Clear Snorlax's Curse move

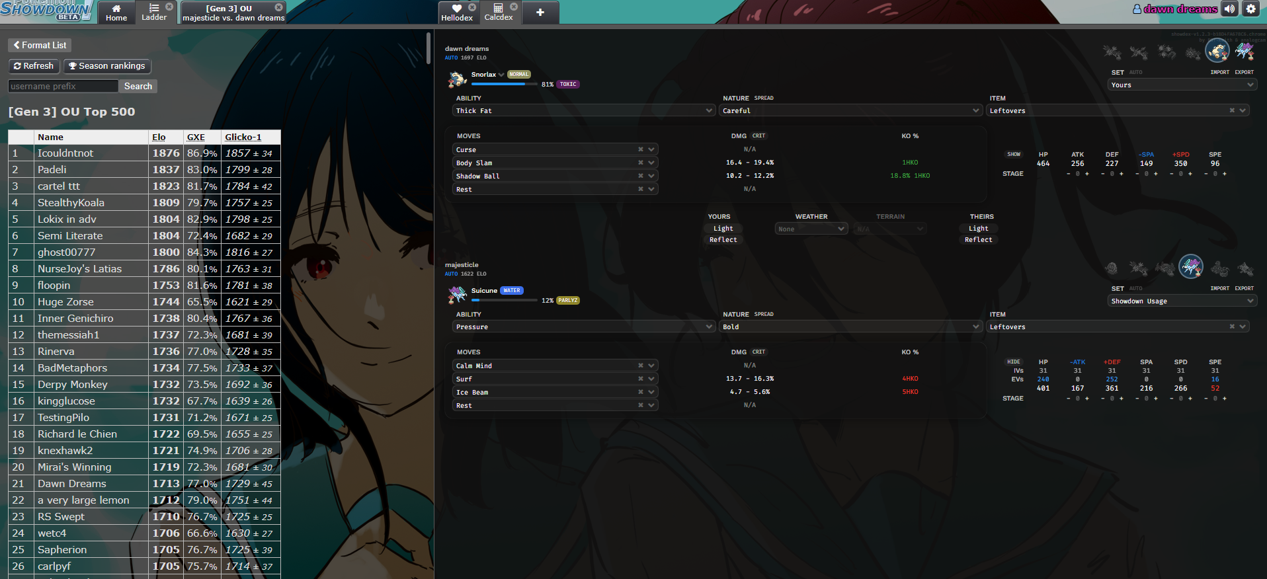tap(640, 149)
